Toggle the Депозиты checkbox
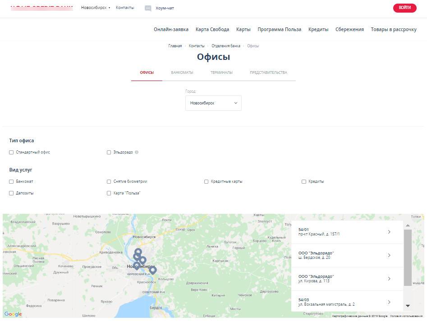Image resolution: width=427 pixels, height=321 pixels. point(11,193)
